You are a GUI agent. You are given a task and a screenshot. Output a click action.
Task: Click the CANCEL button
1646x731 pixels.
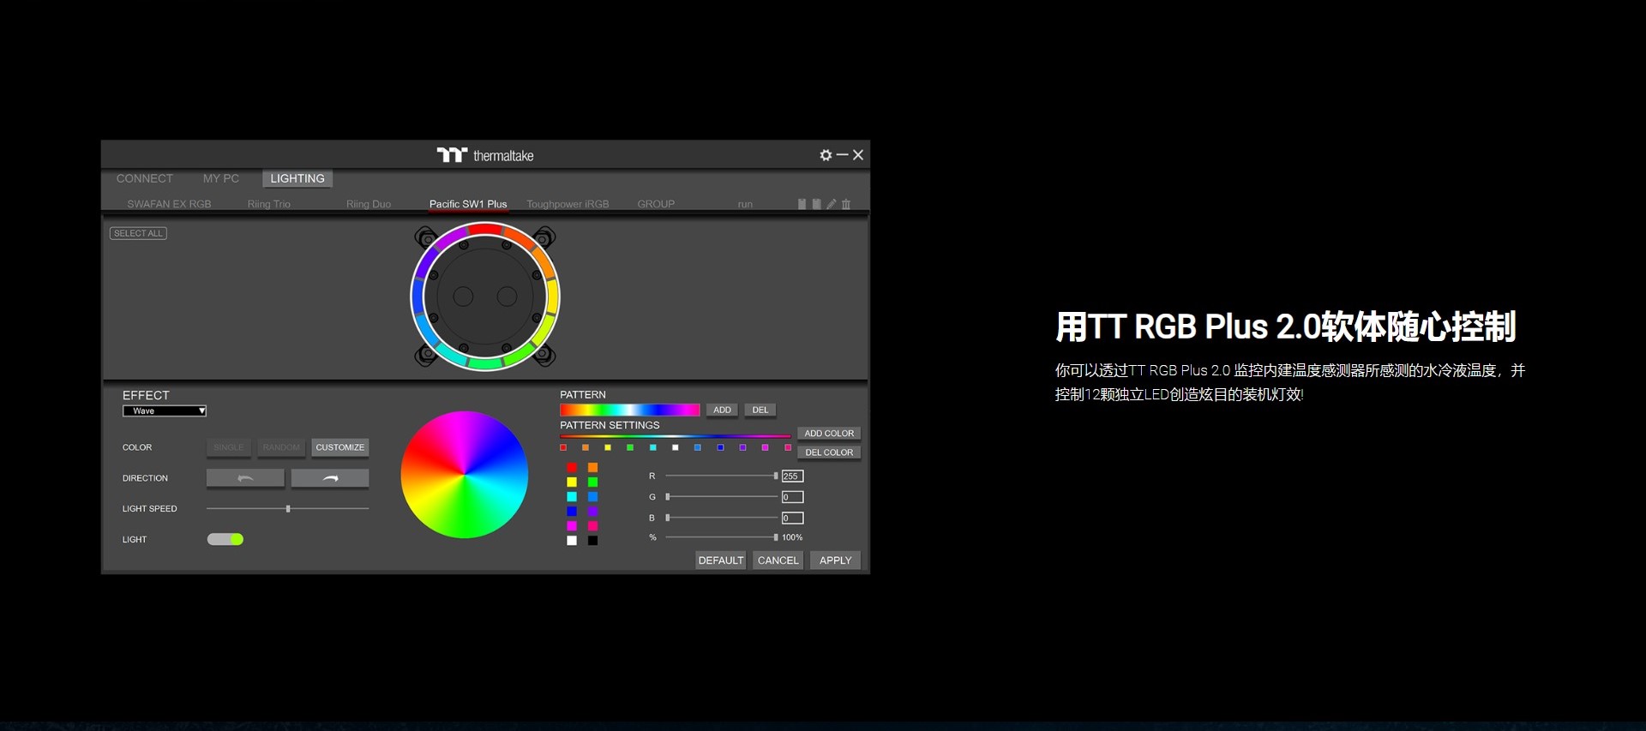(778, 560)
